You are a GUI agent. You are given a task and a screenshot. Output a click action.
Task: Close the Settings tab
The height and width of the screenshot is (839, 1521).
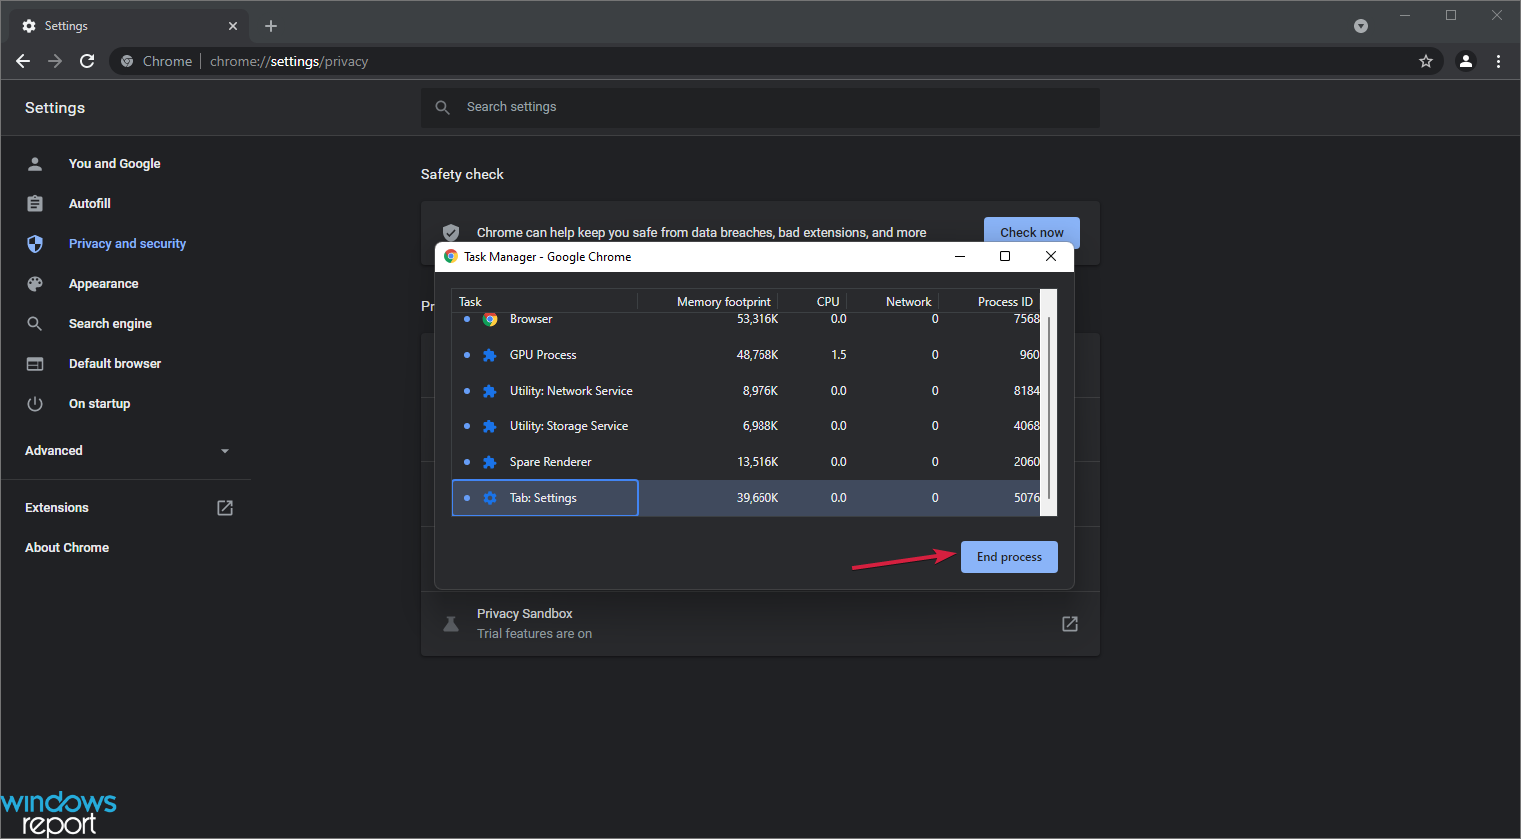click(x=233, y=26)
